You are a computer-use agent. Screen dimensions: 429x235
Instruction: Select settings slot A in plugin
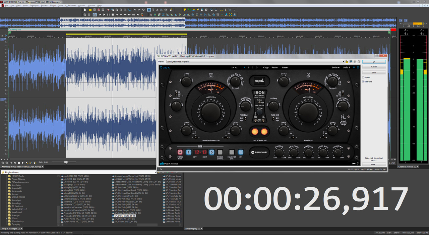244,67
